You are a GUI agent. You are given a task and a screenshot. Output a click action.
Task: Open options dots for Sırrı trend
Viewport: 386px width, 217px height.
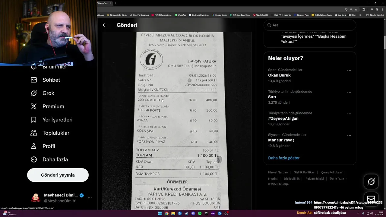(x=349, y=92)
